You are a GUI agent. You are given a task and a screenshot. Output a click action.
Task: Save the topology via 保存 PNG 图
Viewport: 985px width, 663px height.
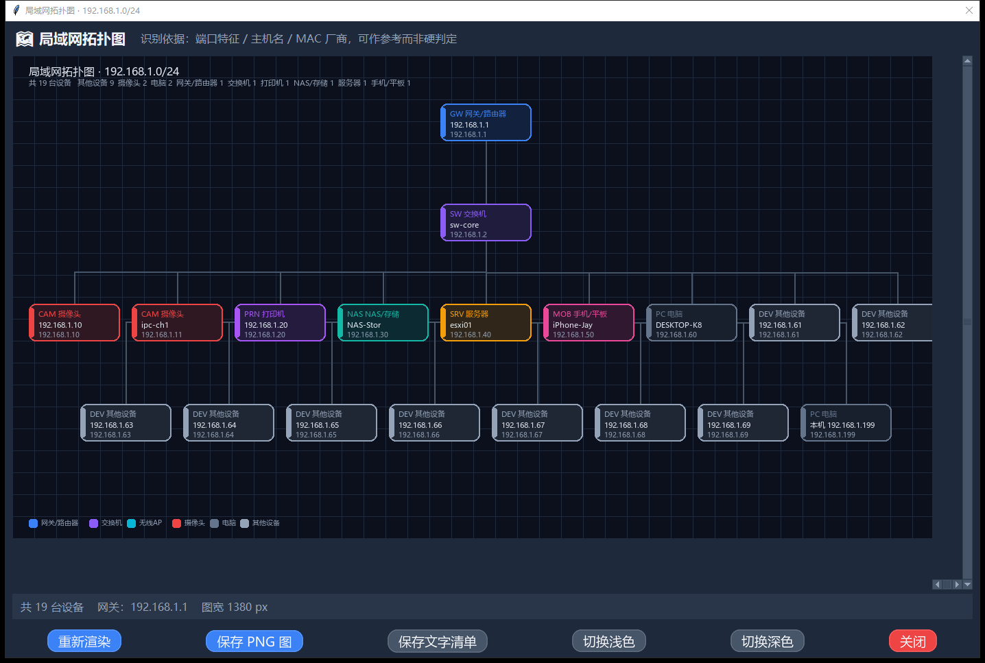pos(254,641)
